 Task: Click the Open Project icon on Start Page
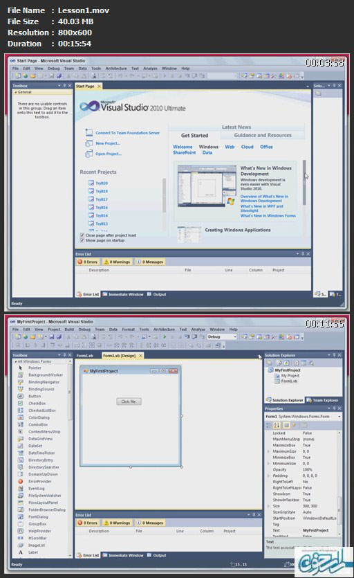pyautogui.click(x=88, y=154)
